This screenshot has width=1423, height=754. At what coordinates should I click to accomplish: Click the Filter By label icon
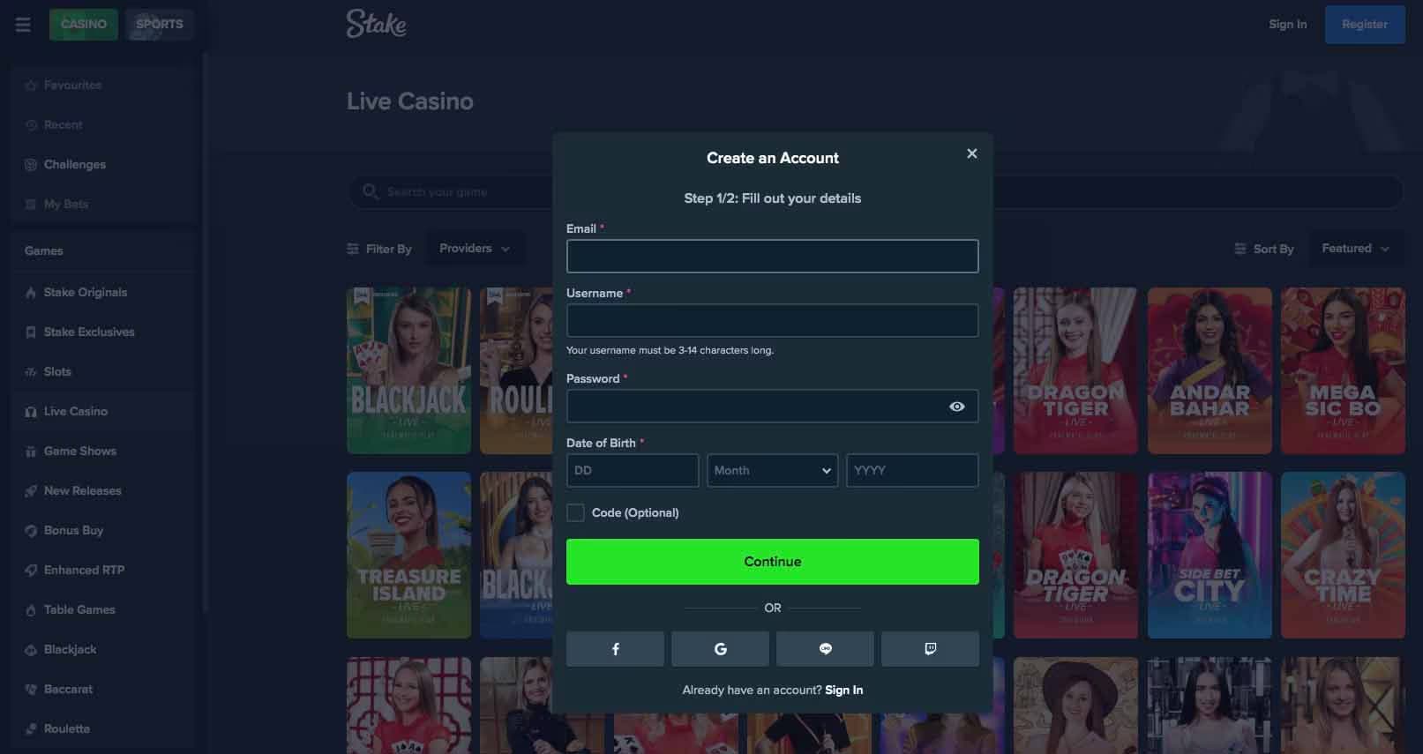(353, 249)
